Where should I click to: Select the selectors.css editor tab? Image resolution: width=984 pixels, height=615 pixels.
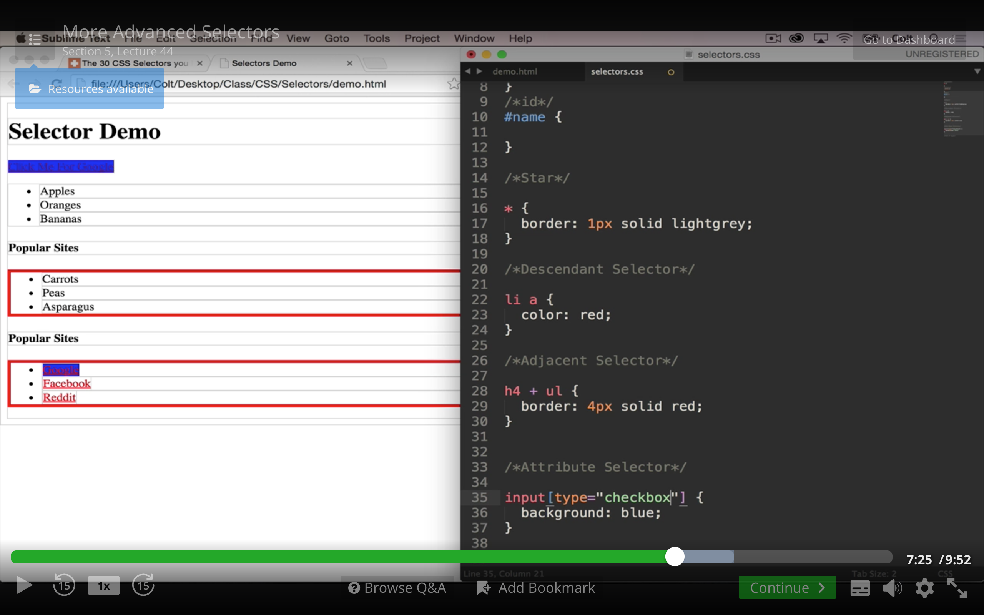pos(617,71)
